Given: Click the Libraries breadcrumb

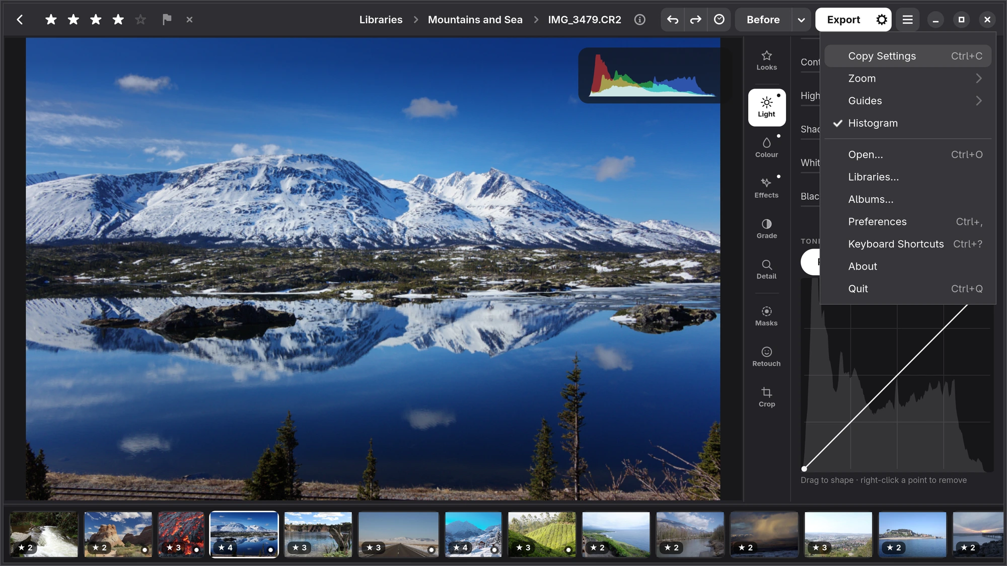Looking at the screenshot, I should point(381,20).
